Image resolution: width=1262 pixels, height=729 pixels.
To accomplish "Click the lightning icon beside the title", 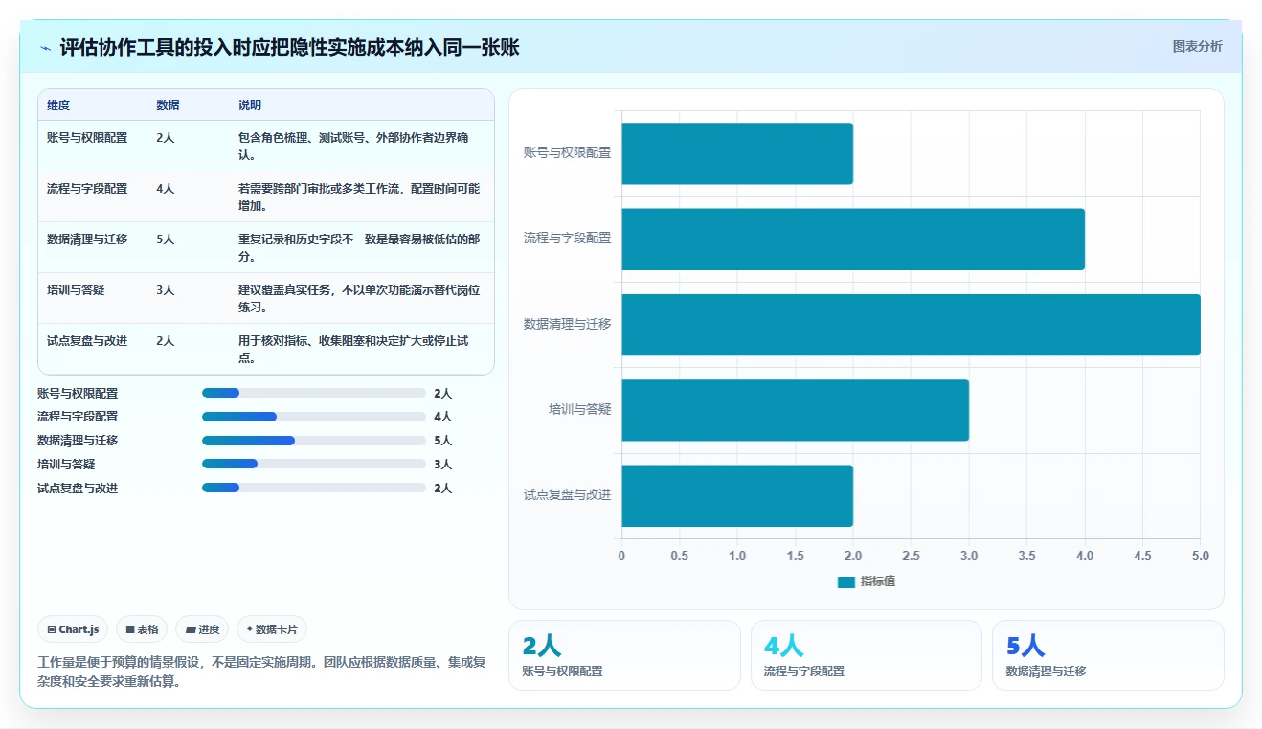I will pos(46,47).
